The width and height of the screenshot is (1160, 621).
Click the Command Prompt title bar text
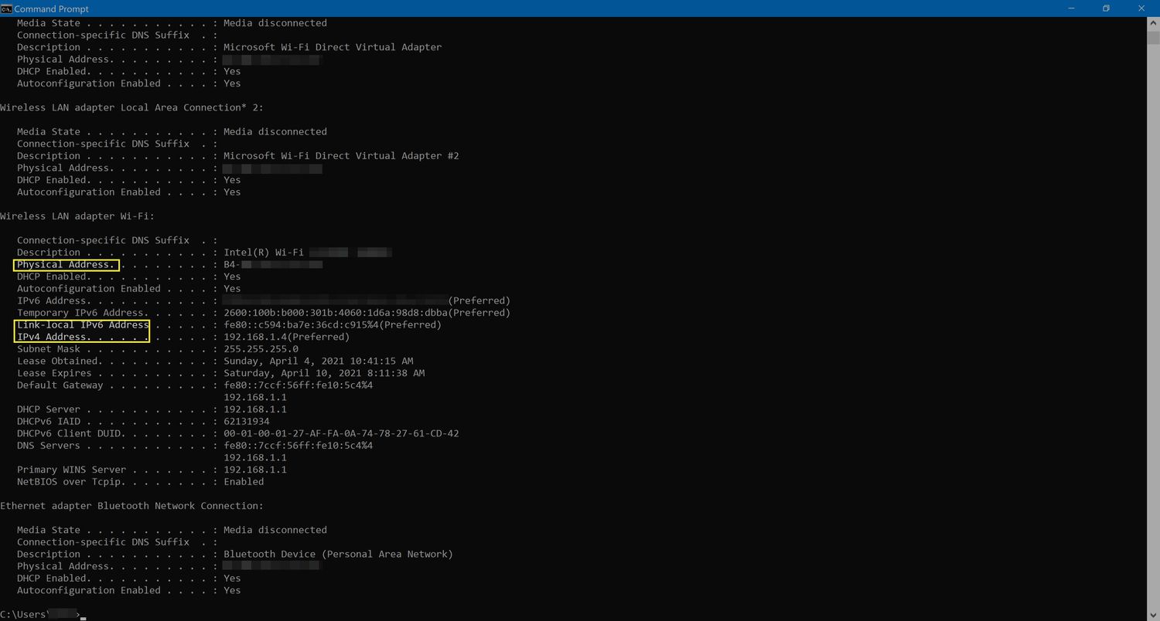point(52,8)
